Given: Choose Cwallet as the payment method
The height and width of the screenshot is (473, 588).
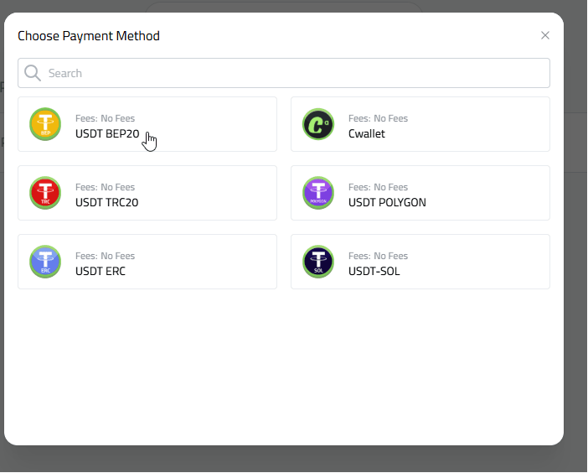Looking at the screenshot, I should tap(420, 124).
